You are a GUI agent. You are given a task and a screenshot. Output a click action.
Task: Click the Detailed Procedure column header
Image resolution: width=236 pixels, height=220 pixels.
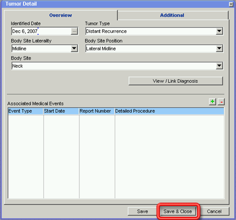point(170,111)
